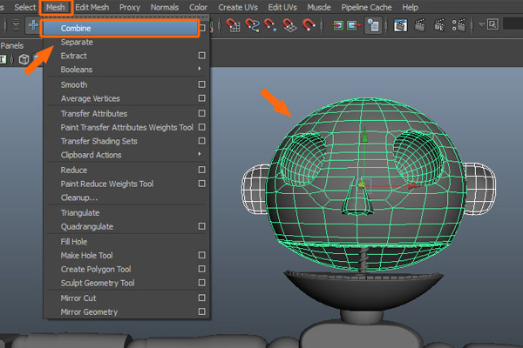Enable the Snap to curves magnet icon
523x348 pixels.
tap(254, 25)
